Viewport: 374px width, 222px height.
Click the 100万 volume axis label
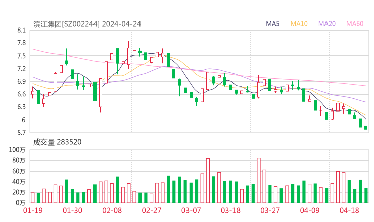point(17,150)
